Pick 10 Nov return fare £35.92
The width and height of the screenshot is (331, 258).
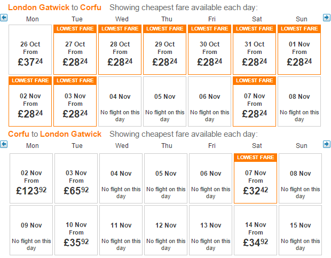pos(76,230)
